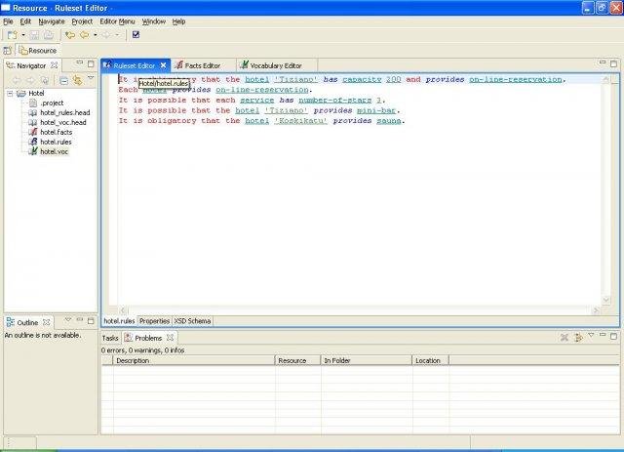
Task: Select the Resource perspective button
Action: click(x=38, y=51)
